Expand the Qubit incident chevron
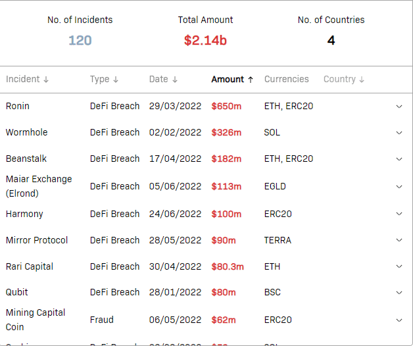Image resolution: width=413 pixels, height=346 pixels. click(x=399, y=292)
